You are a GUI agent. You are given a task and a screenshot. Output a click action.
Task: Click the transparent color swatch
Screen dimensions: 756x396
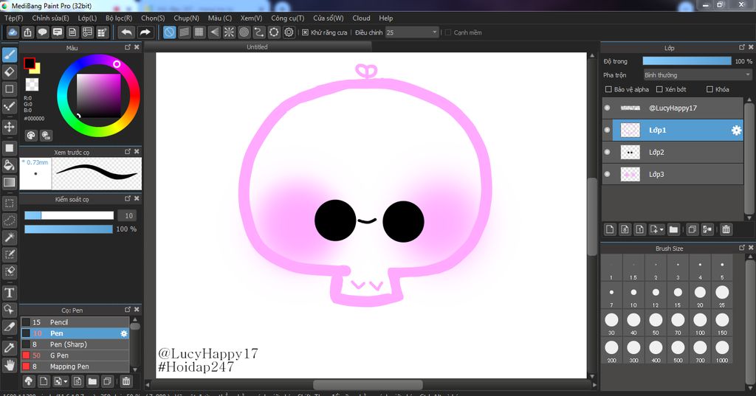click(32, 85)
